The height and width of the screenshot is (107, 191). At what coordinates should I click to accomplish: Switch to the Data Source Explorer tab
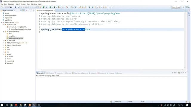[80, 73]
